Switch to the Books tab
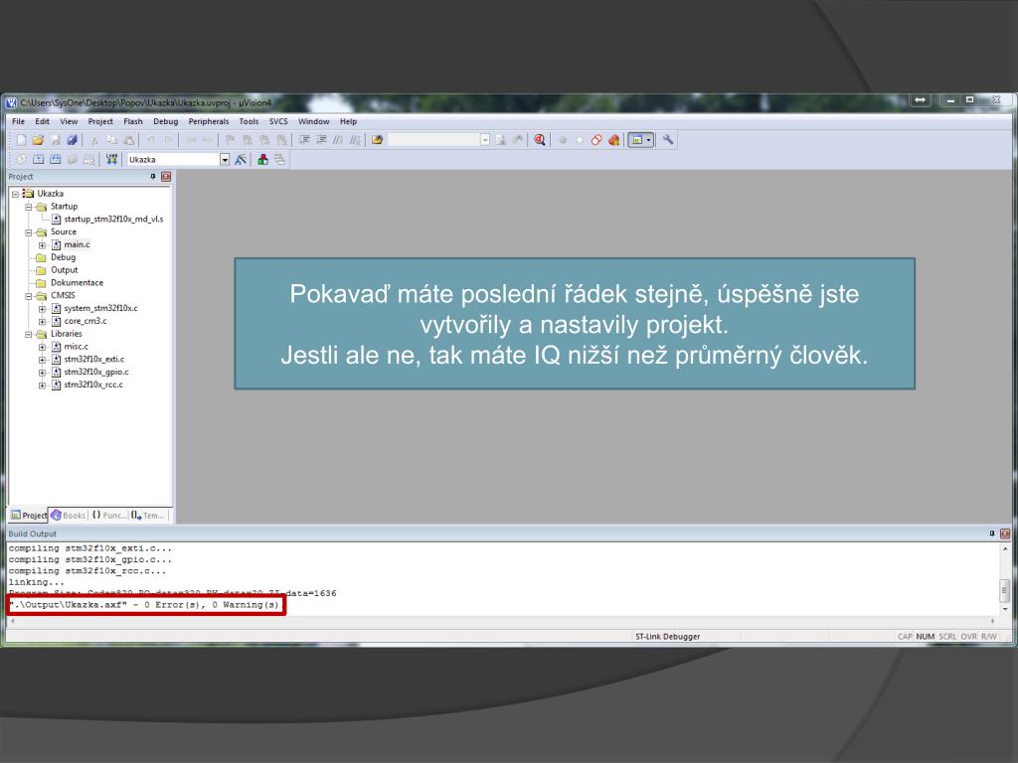 (69, 516)
